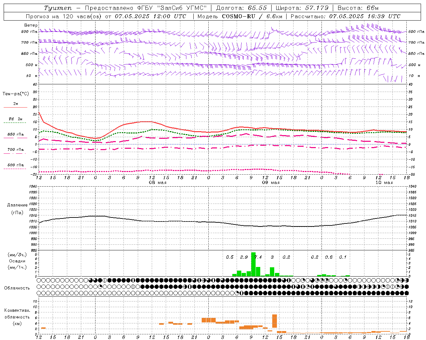The image size is (426, 340).
Task: Click the 0.5 precipitation total value
Action: click(230, 257)
